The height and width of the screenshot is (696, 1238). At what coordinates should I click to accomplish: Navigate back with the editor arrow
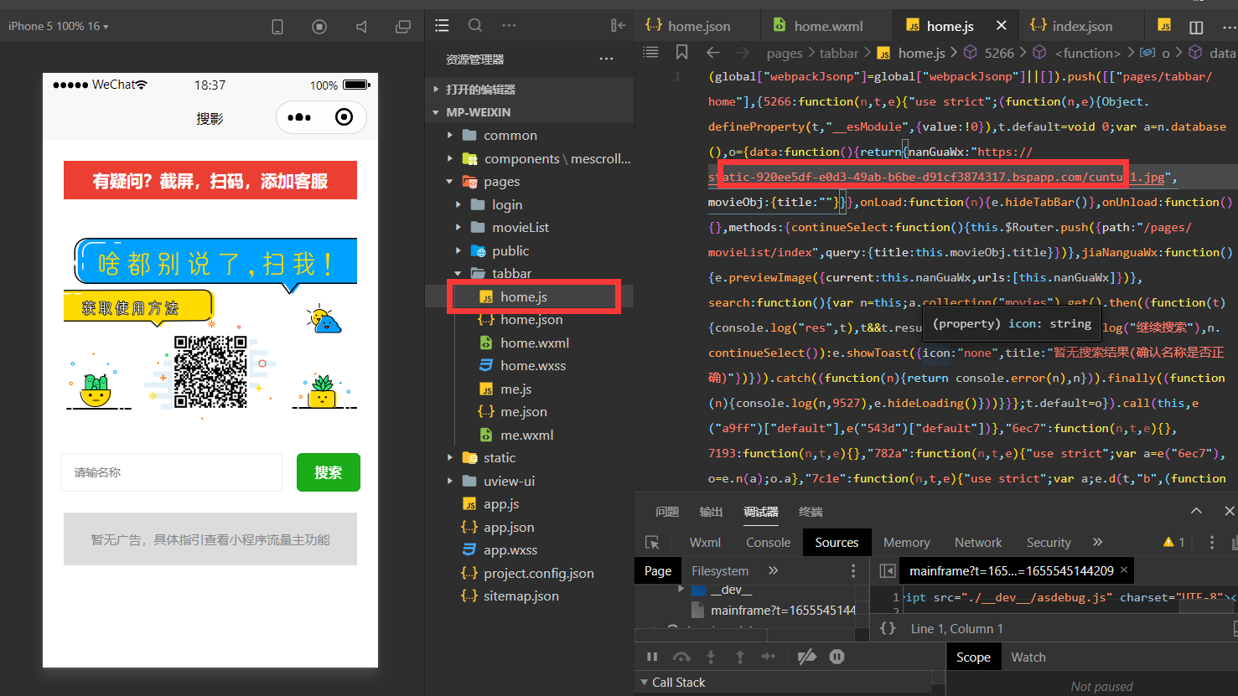713,53
